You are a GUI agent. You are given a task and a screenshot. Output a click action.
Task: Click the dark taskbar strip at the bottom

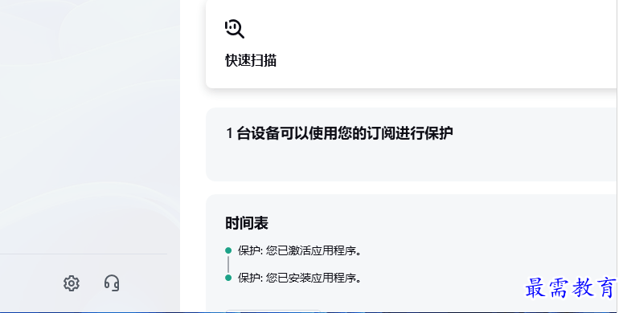point(312,312)
